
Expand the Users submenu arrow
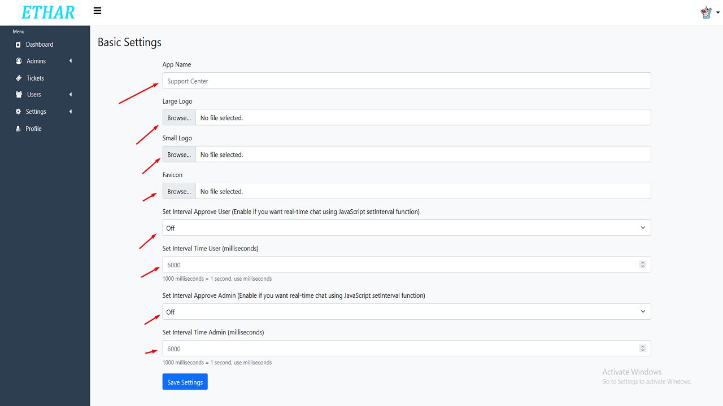tap(71, 95)
